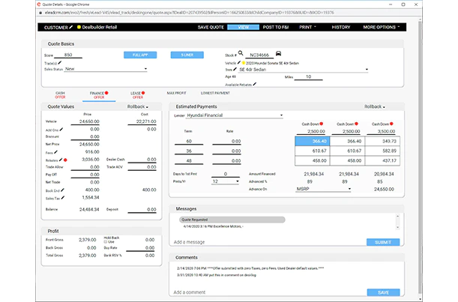Click the Vehicle Price field 24,650.00
Viewport: 458px width, 302px height.
pyautogui.click(x=85, y=121)
